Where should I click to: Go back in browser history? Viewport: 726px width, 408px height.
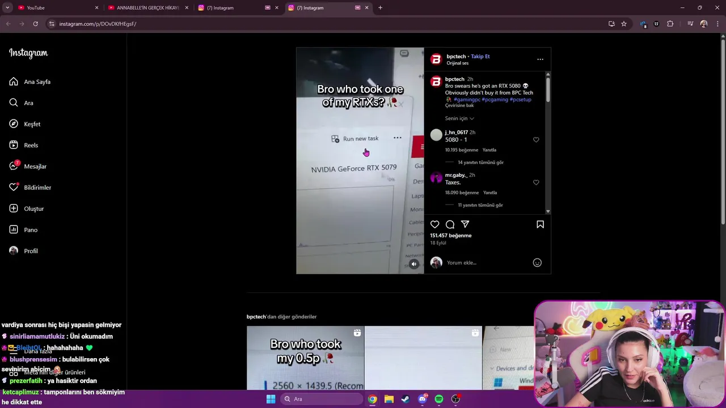pos(8,24)
